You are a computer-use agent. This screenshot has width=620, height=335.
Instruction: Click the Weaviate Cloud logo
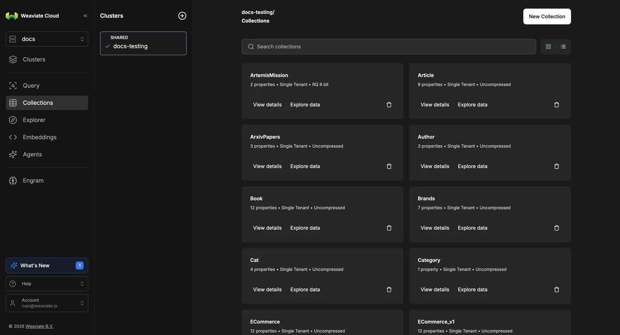(12, 16)
